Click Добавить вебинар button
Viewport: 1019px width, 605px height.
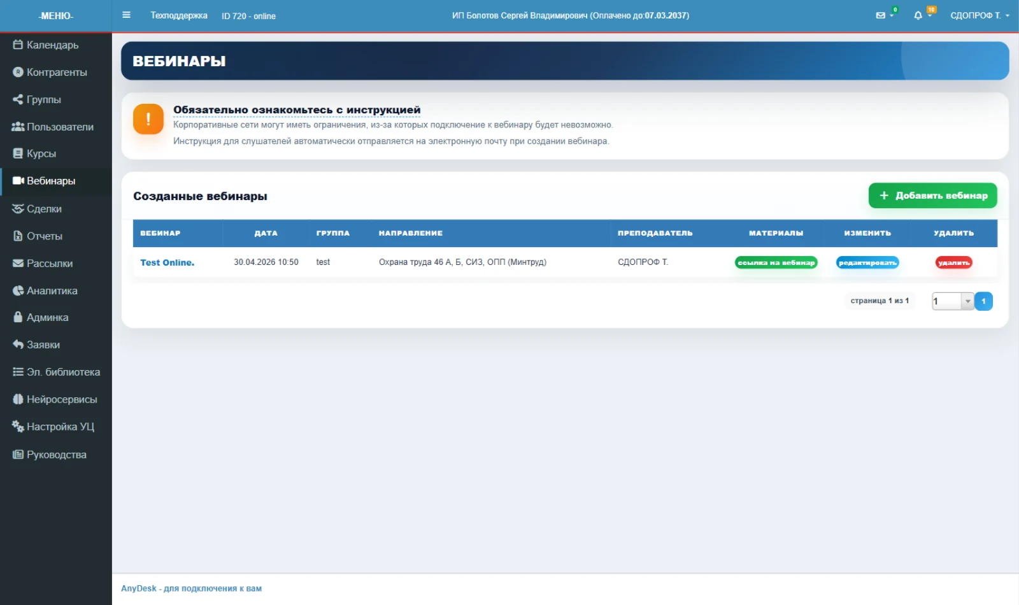click(933, 196)
